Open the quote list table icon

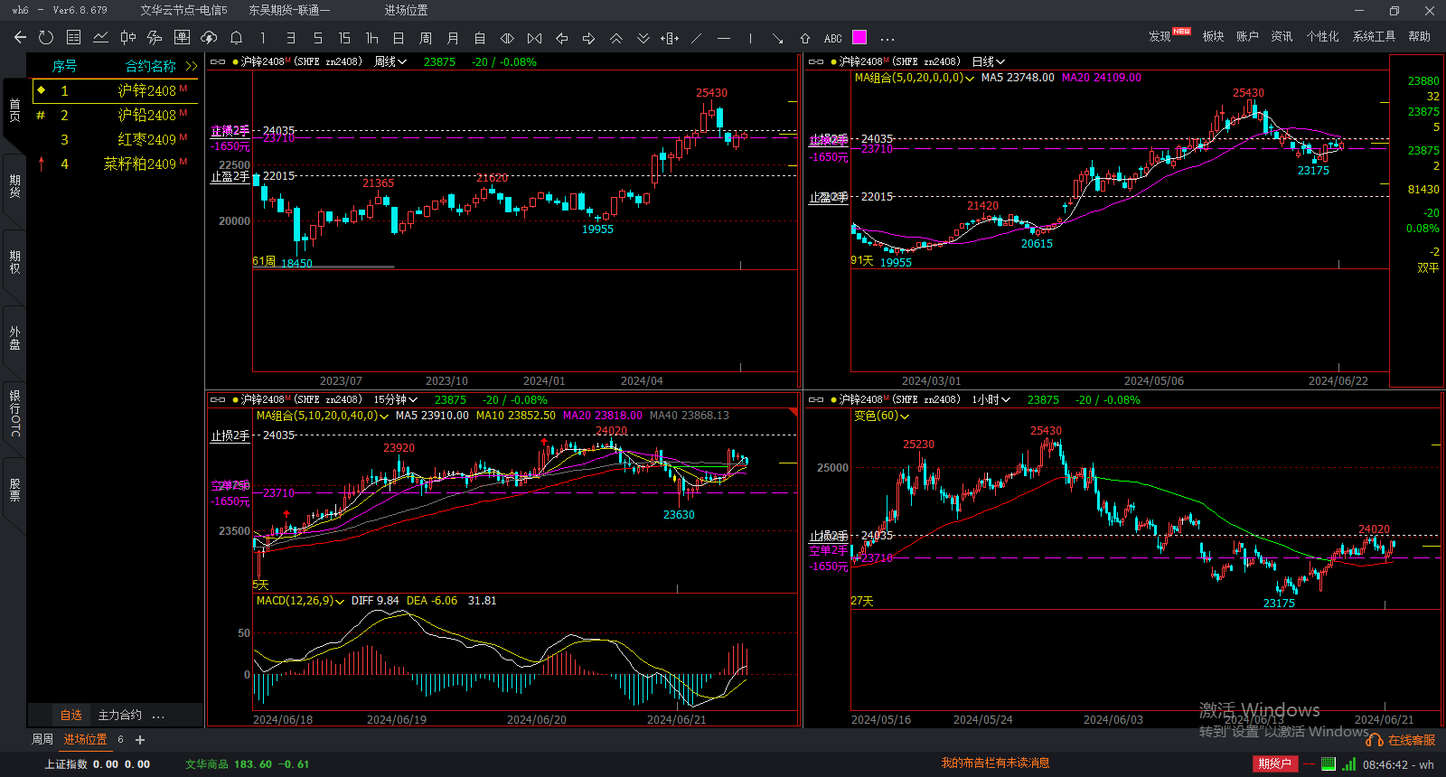click(74, 37)
